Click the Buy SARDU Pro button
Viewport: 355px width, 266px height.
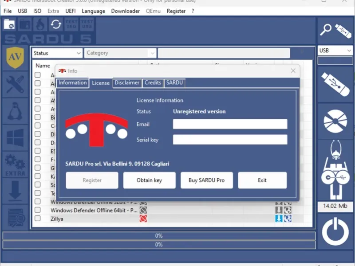pyautogui.click(x=206, y=180)
